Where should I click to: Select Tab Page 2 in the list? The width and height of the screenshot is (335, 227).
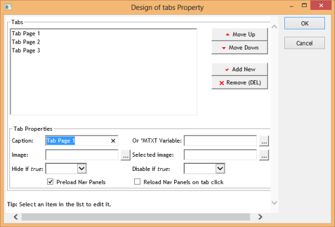(x=26, y=42)
